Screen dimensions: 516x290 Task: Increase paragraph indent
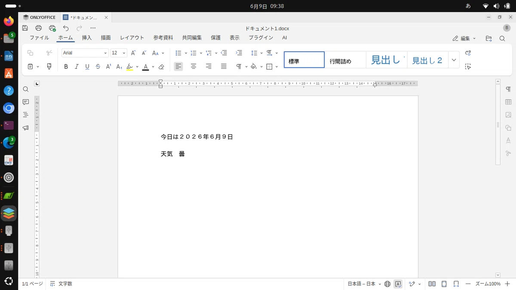(239, 53)
